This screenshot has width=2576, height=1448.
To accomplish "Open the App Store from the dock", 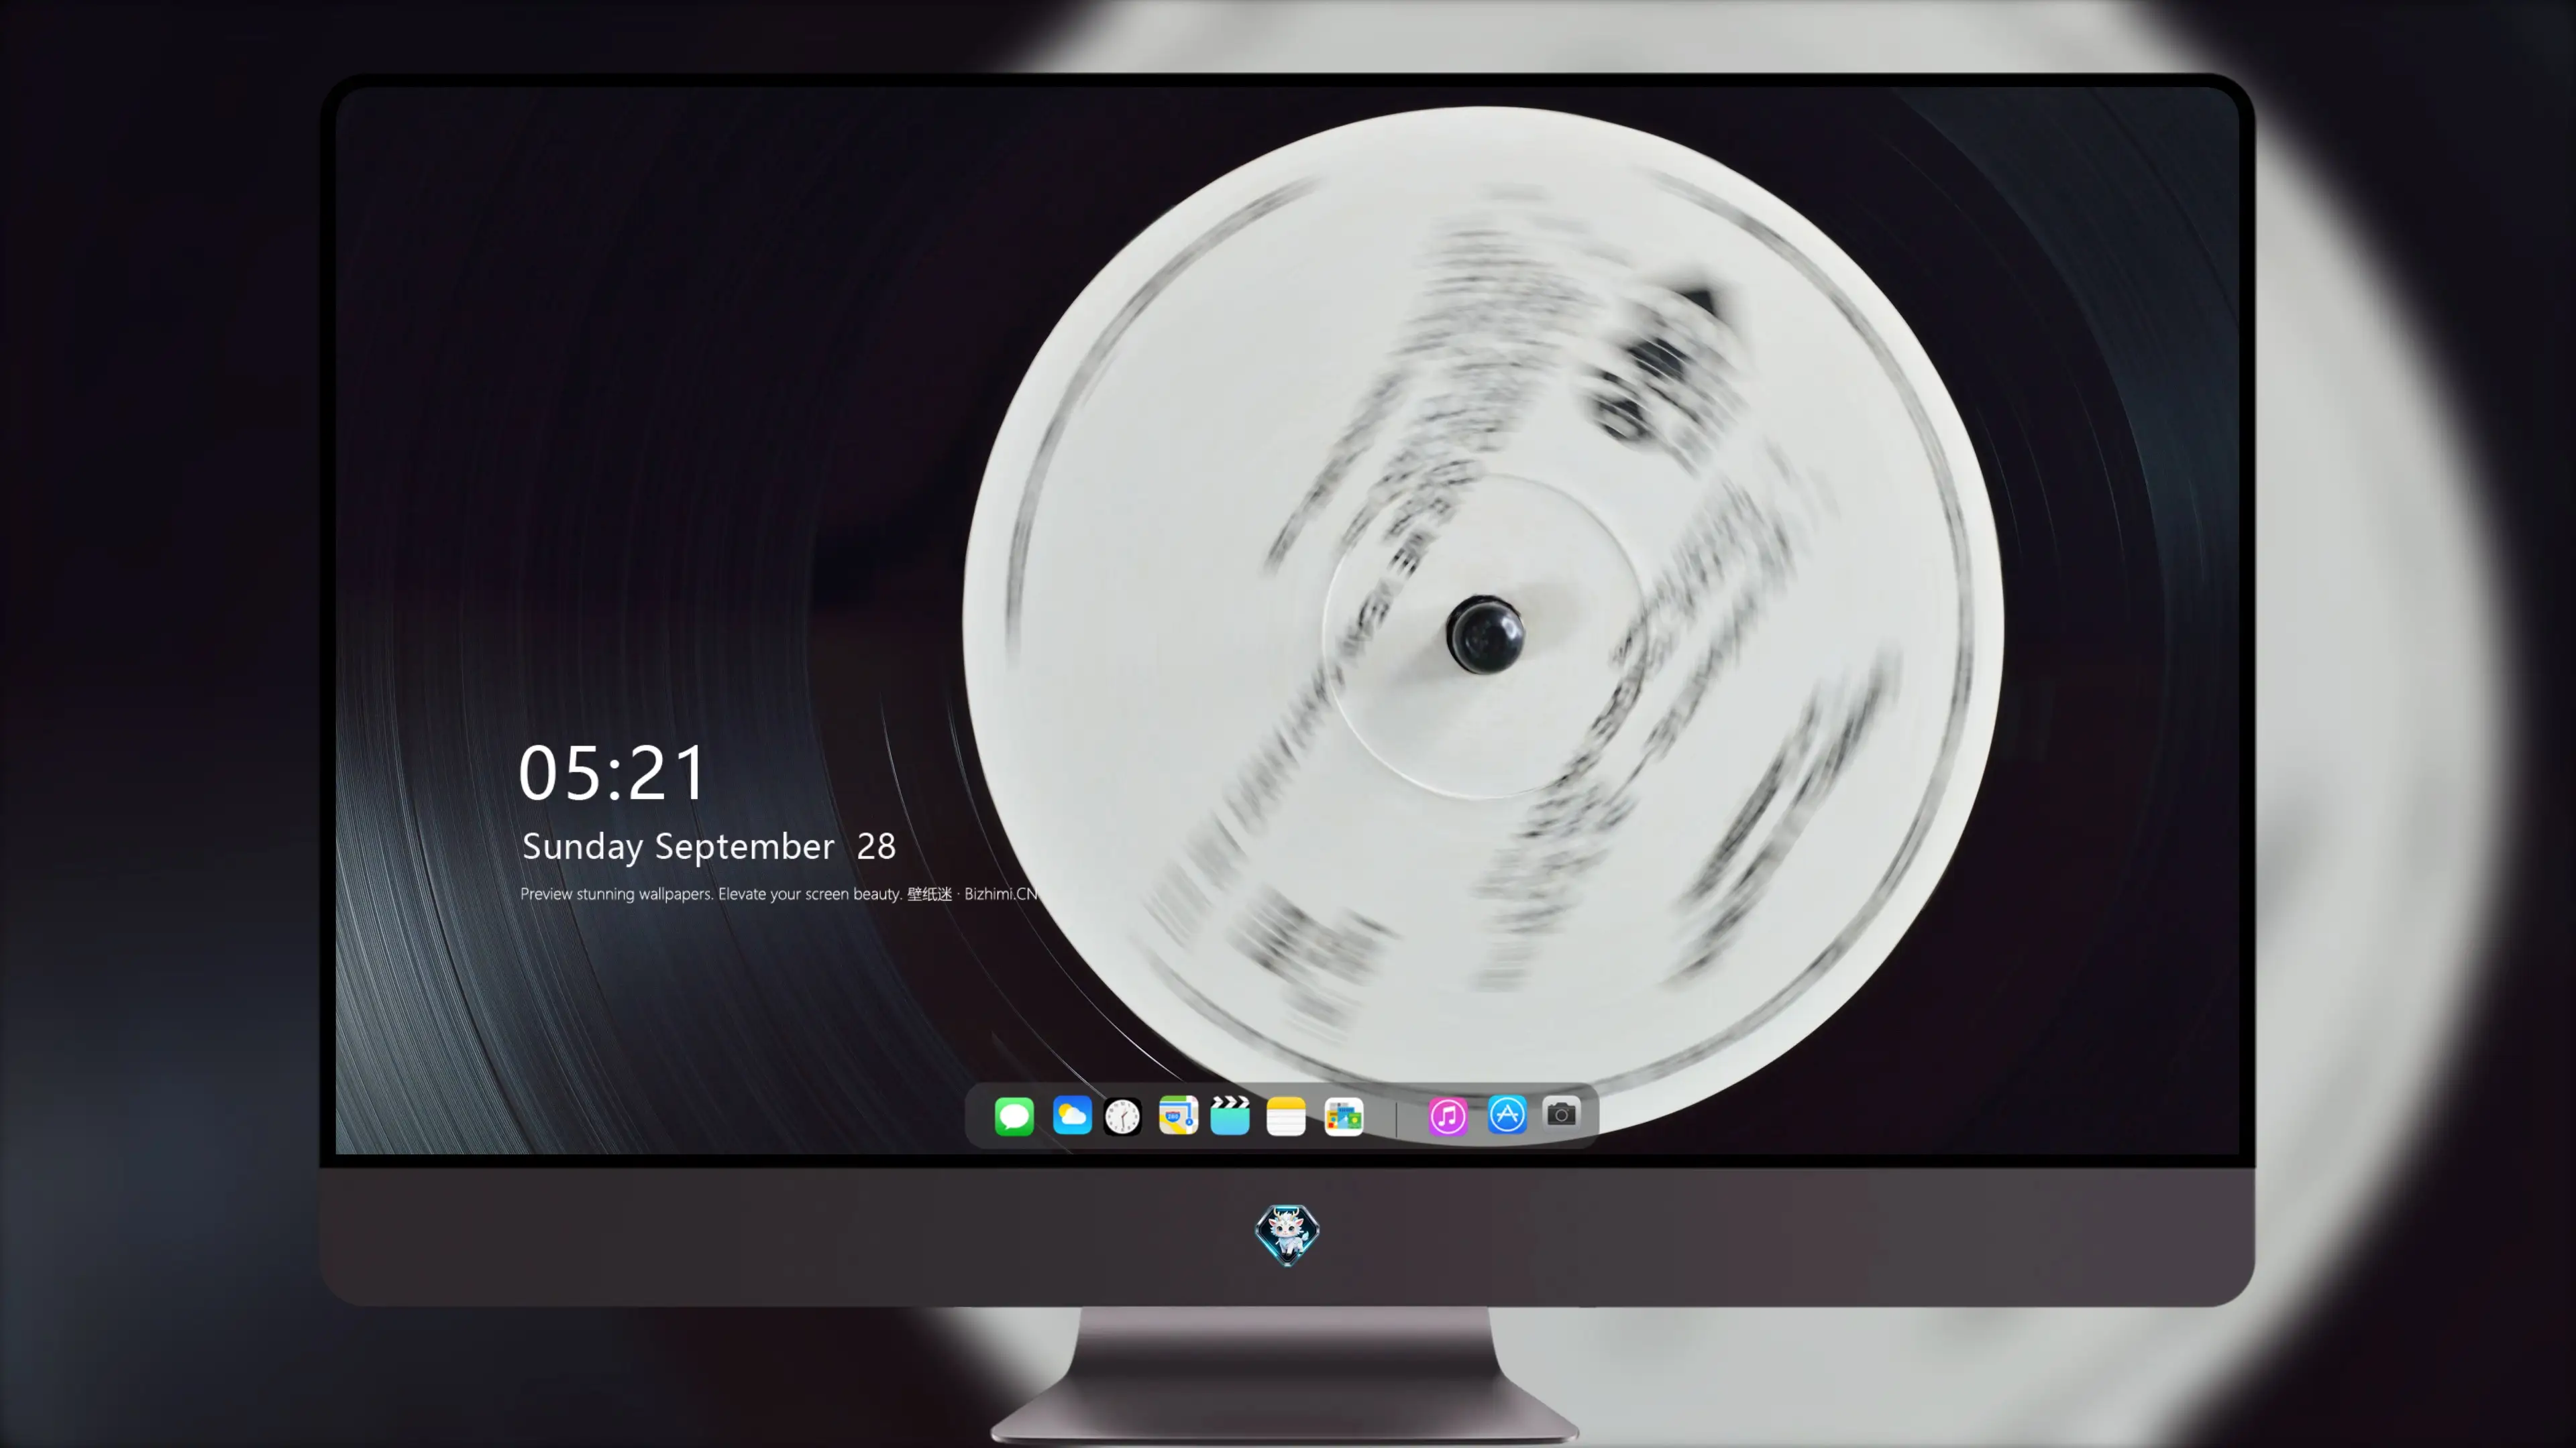I will (x=1507, y=1115).
